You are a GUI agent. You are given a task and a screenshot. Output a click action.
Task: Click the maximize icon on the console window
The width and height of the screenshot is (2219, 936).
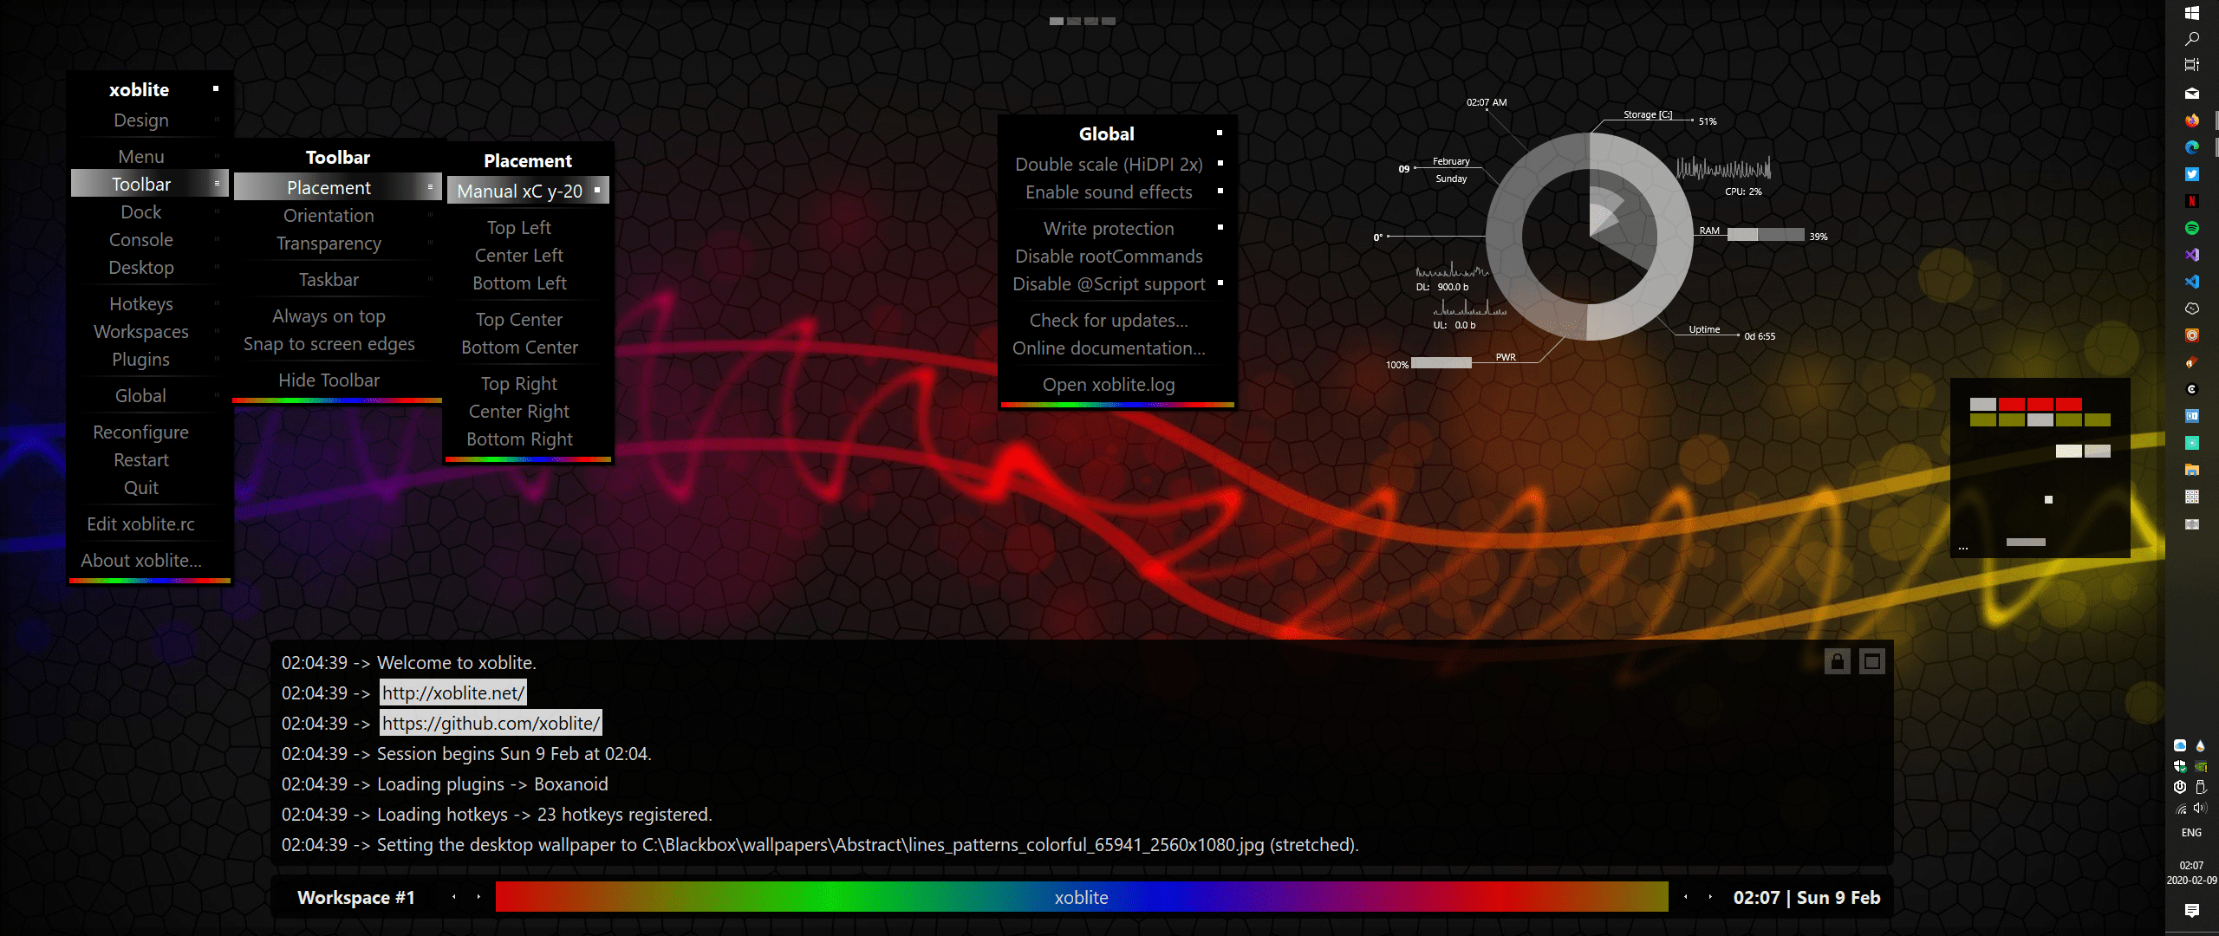1871,661
